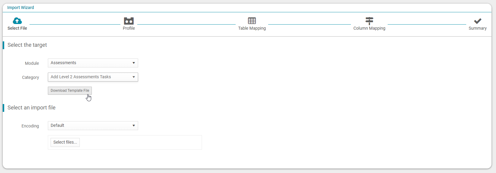Click the Download Template File button

pyautogui.click(x=70, y=91)
